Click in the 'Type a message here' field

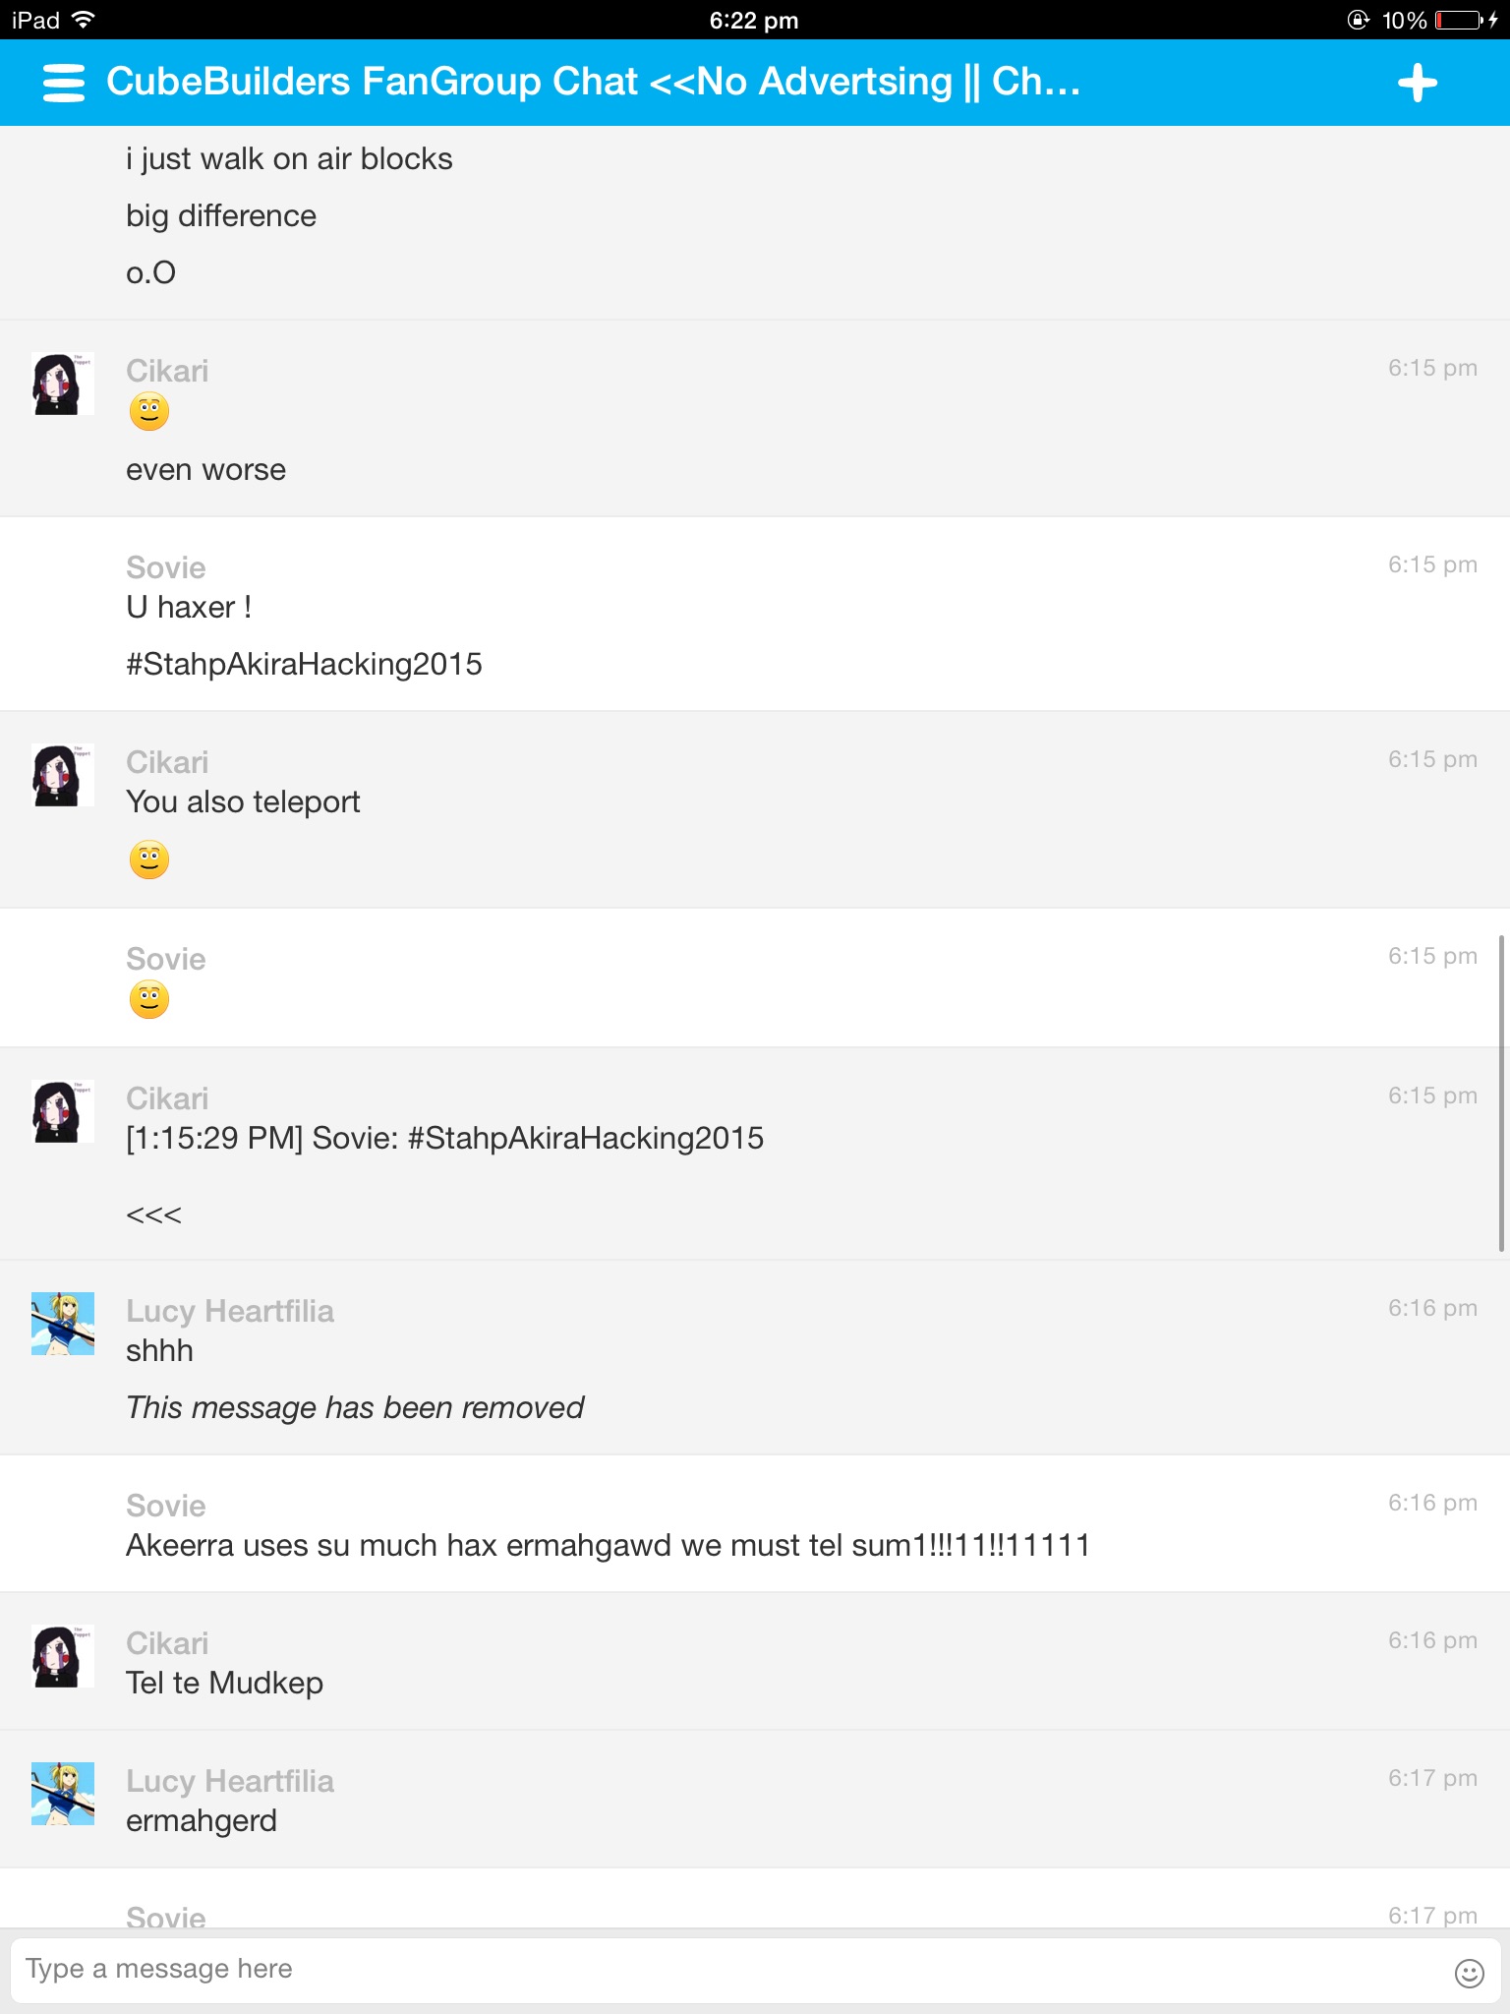click(x=727, y=1969)
